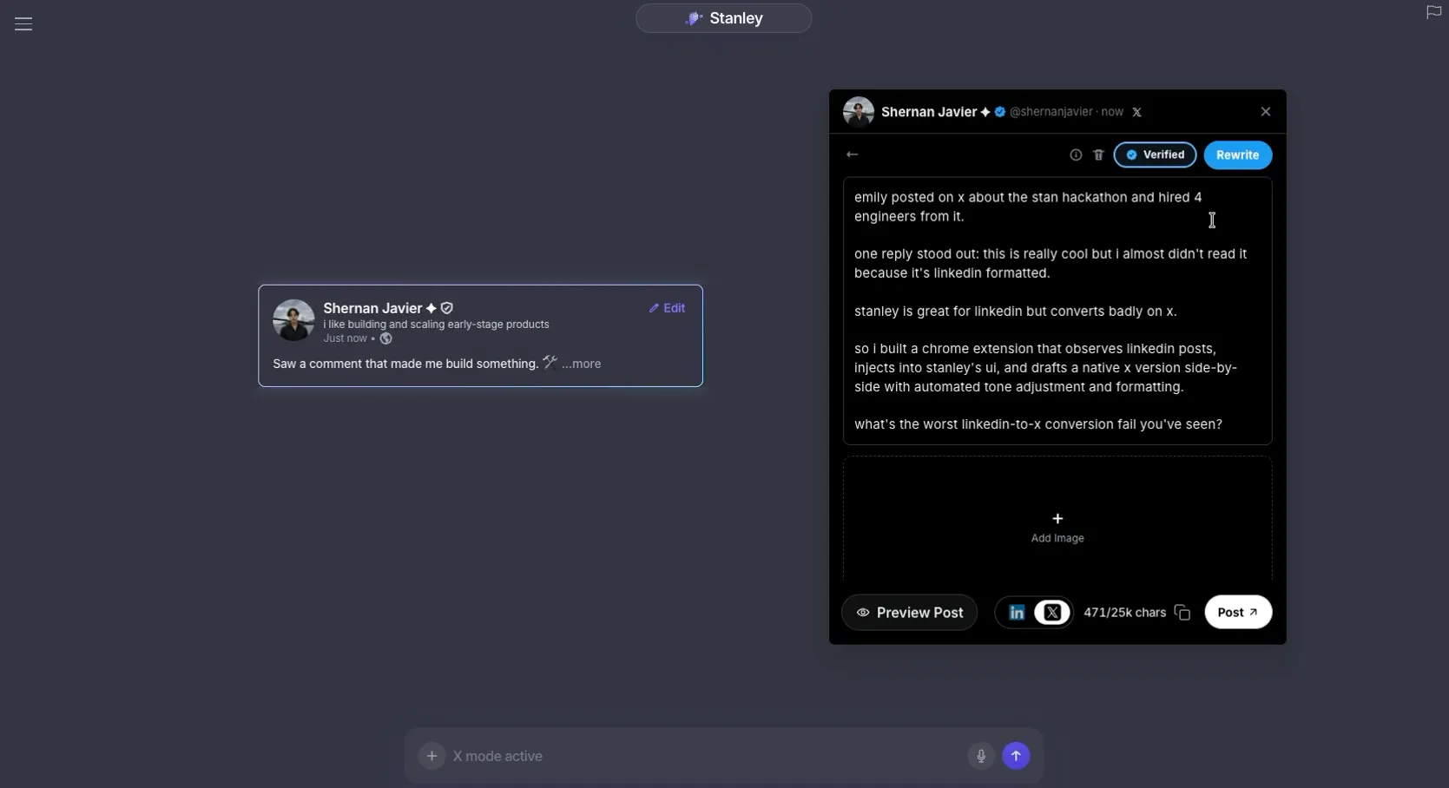Click the @shernanjavier handle
This screenshot has height=788, width=1449.
[x=1051, y=112]
